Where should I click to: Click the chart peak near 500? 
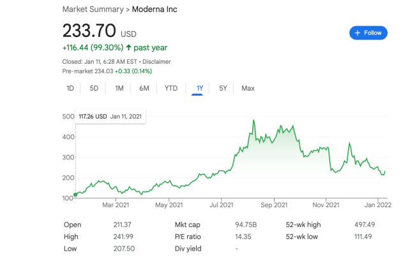[x=254, y=120]
